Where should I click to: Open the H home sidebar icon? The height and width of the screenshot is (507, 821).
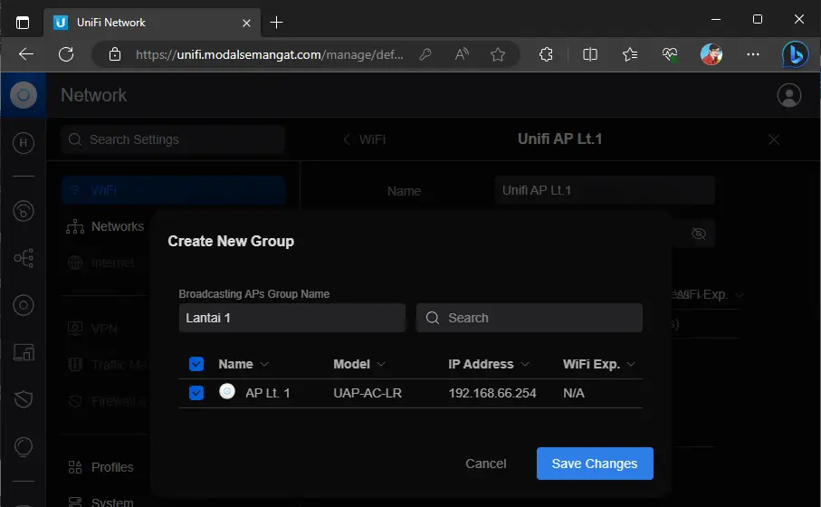coord(23,142)
